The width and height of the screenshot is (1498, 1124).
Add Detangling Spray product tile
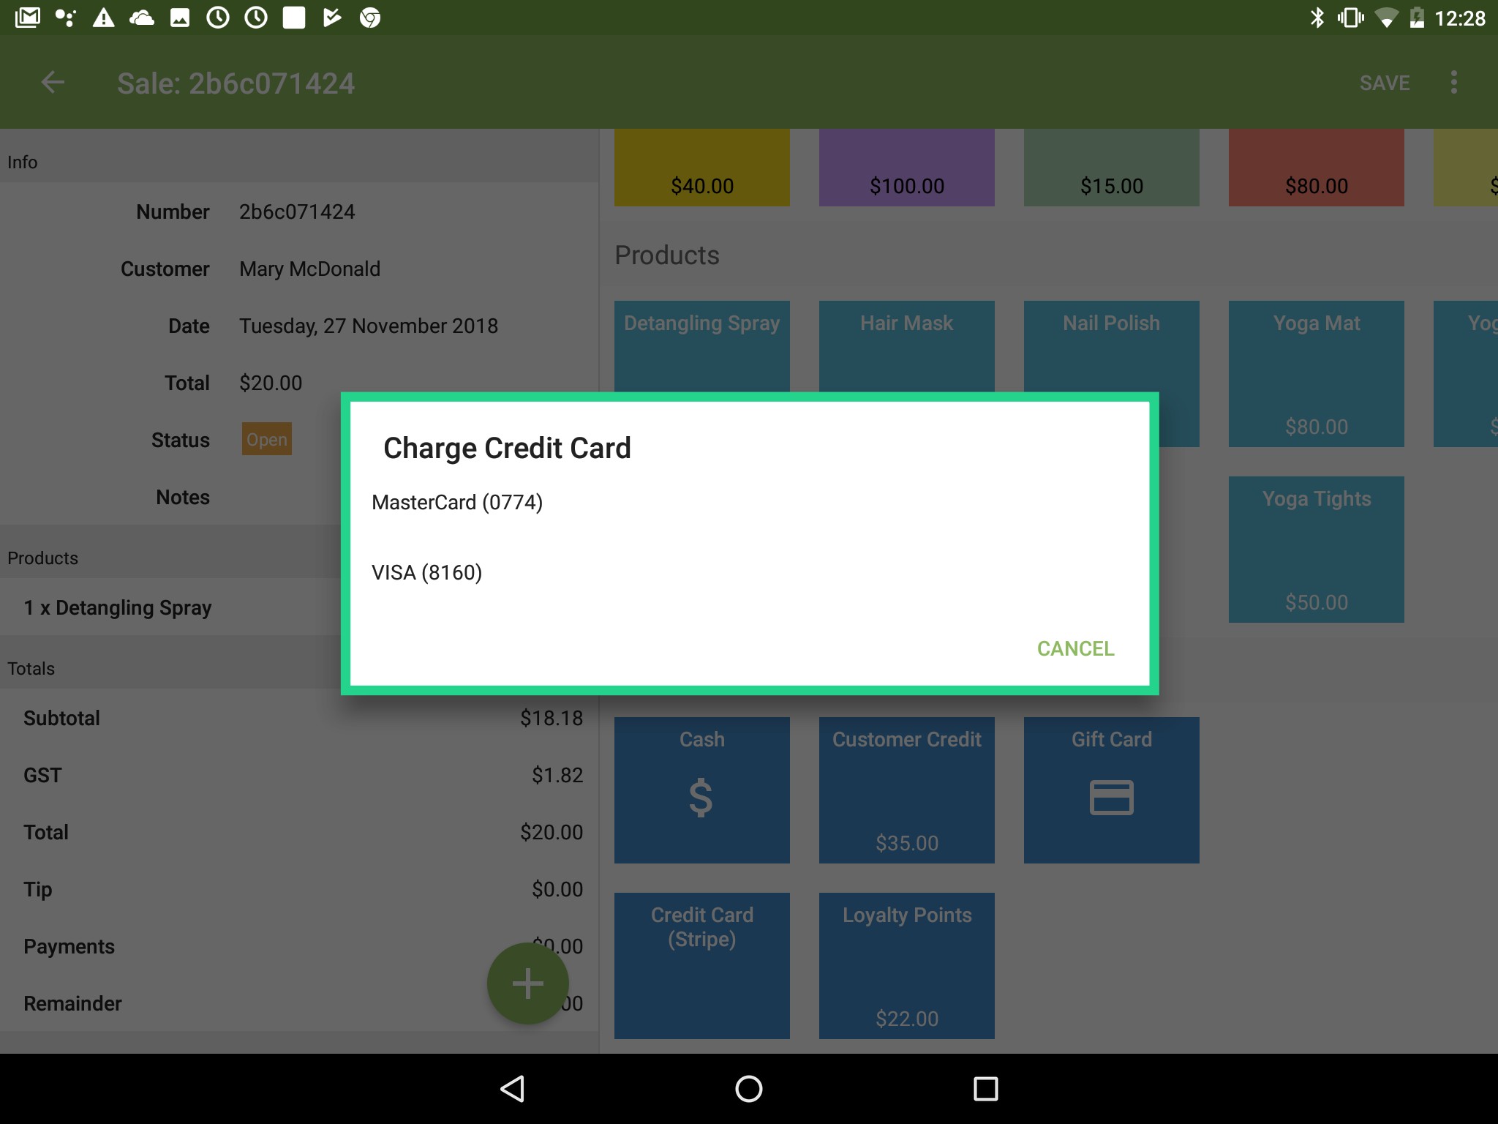coord(701,345)
